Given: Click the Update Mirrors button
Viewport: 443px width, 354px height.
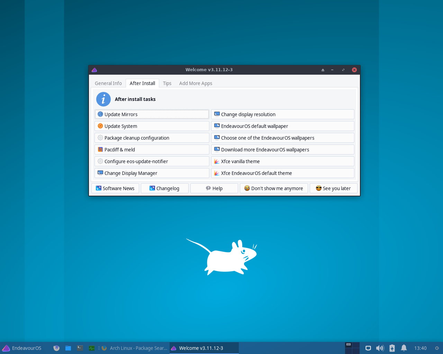Looking at the screenshot, I should click(152, 114).
